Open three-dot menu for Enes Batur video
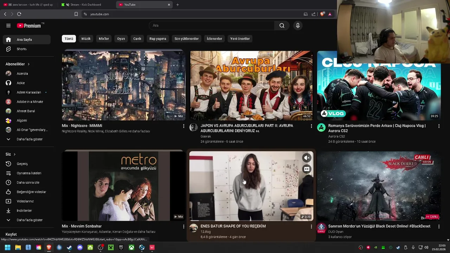Viewport: 450px width, 253px height. tap(311, 227)
